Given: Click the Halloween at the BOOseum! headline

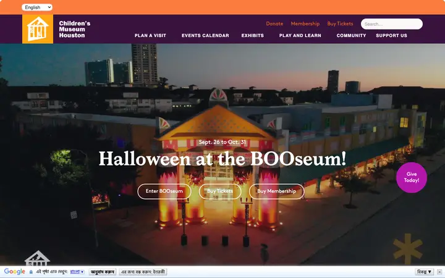Looking at the screenshot, I should pyautogui.click(x=222, y=158).
